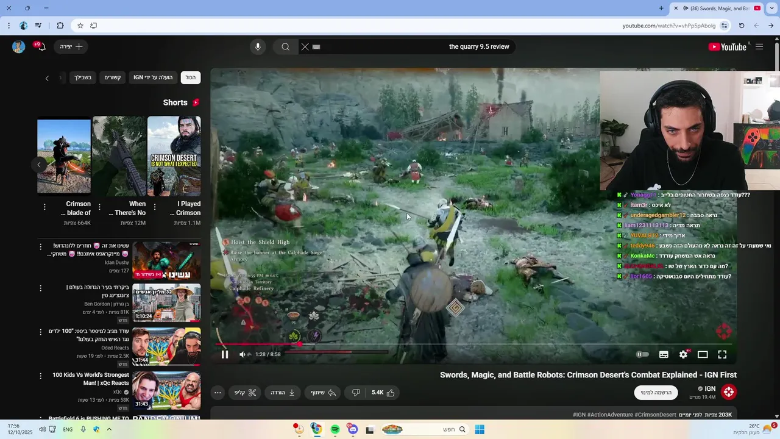Switch the ENG input language indicator

click(x=68, y=429)
